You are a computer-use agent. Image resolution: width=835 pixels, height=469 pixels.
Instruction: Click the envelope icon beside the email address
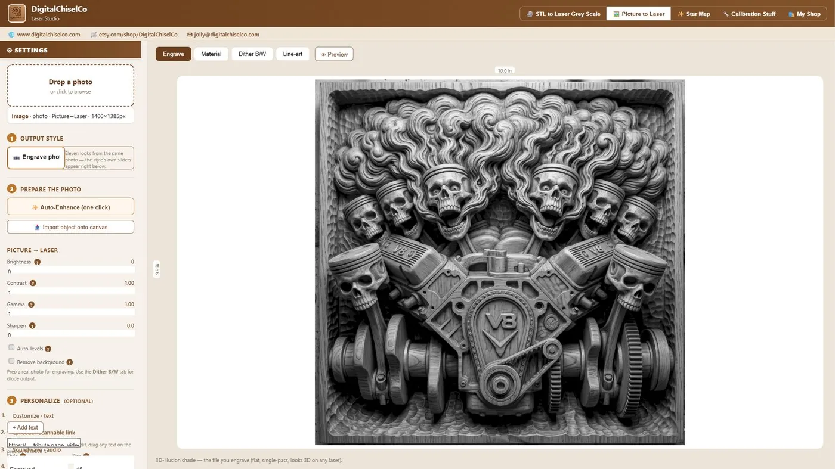click(x=190, y=35)
